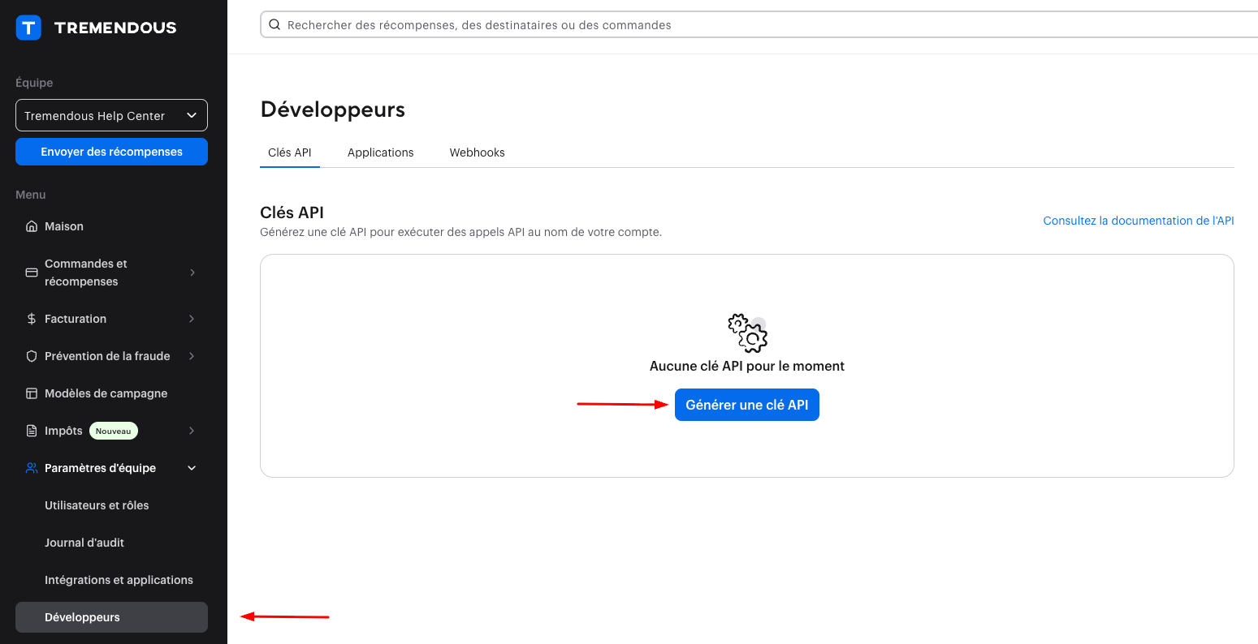
Task: Click the Envoyer des récompenses button
Action: 111,152
